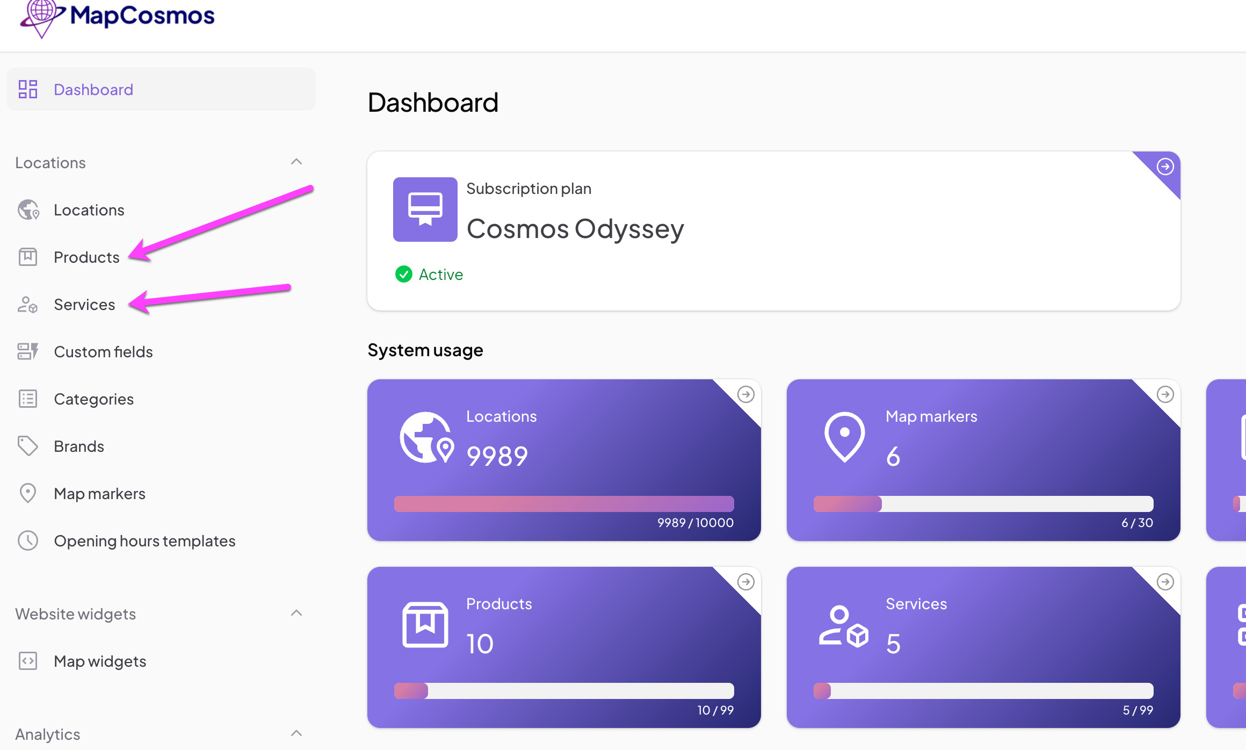Click the Services icon in the sidebar
1246x750 pixels.
coord(27,304)
